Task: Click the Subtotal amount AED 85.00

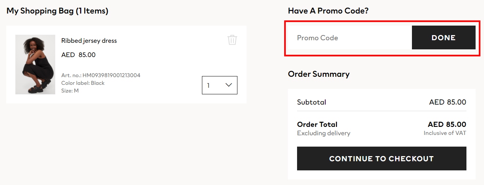Action: pyautogui.click(x=447, y=102)
